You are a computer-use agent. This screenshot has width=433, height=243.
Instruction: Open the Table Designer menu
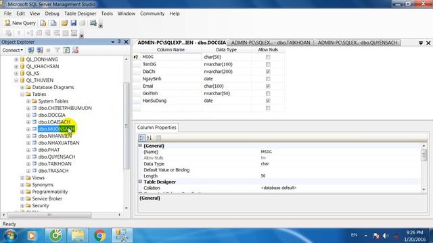click(80, 13)
